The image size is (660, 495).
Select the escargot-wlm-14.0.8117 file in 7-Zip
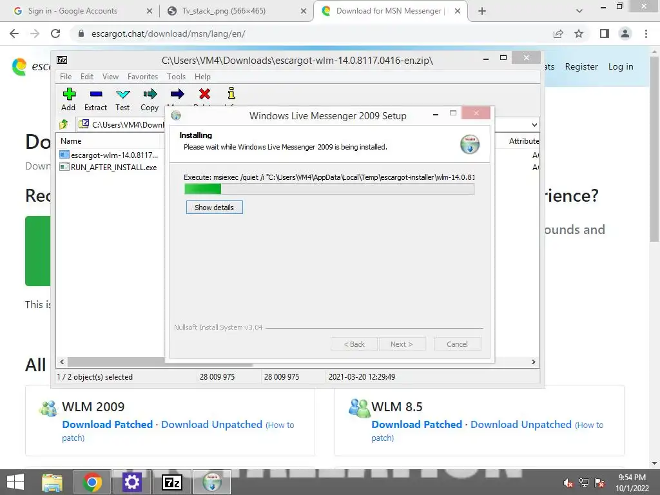pos(110,155)
